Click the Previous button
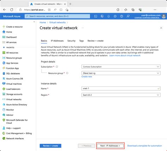The height and width of the screenshot is (151, 167). pyautogui.click(x=86, y=146)
